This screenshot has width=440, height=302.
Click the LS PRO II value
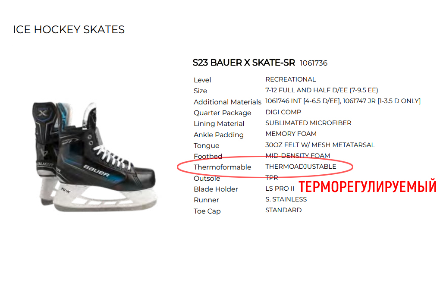click(280, 189)
